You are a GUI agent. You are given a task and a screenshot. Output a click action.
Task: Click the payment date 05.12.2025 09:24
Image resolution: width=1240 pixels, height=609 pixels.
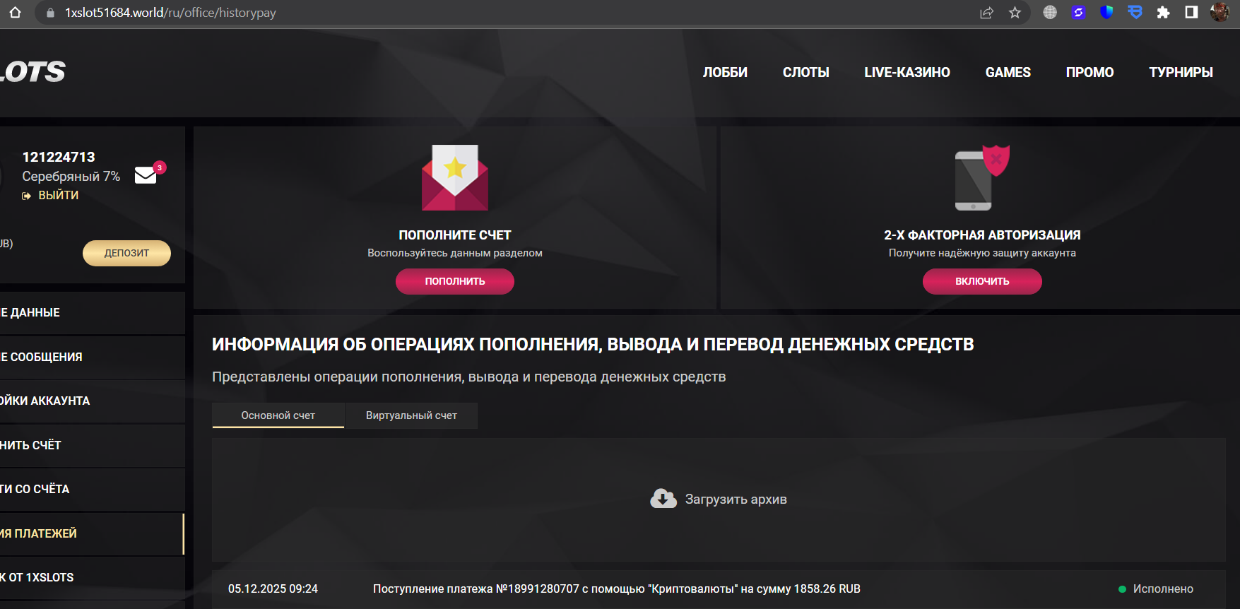(273, 589)
